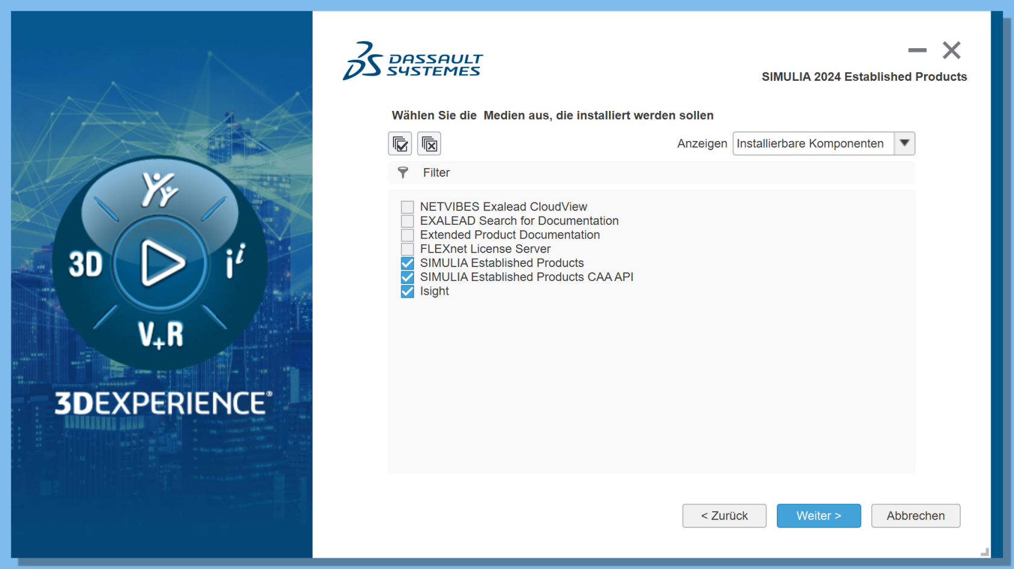This screenshot has height=569, width=1014.
Task: Click the FLEXnet License Server label
Action: (485, 249)
